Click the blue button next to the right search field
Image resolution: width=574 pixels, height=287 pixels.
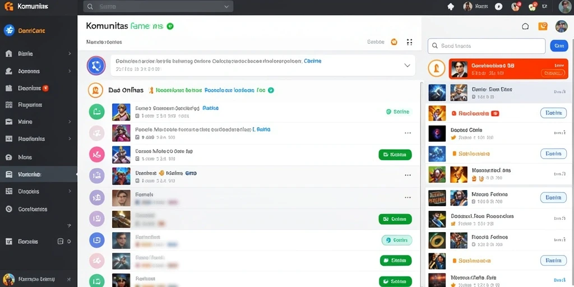pyautogui.click(x=559, y=46)
